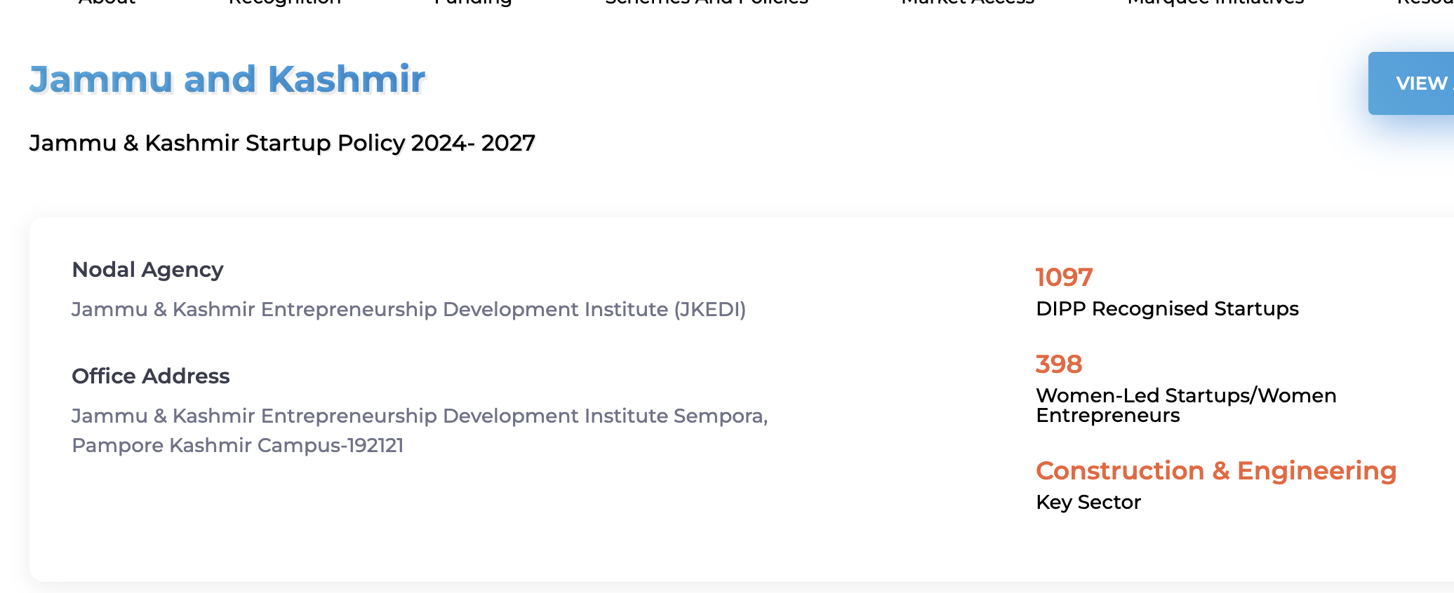
Task: Click the Sempora office address line
Action: (420, 416)
